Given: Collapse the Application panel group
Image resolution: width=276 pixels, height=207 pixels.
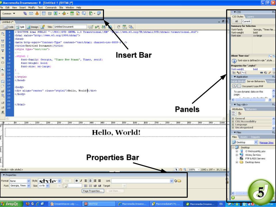Looking at the screenshot, I should click(x=235, y=77).
